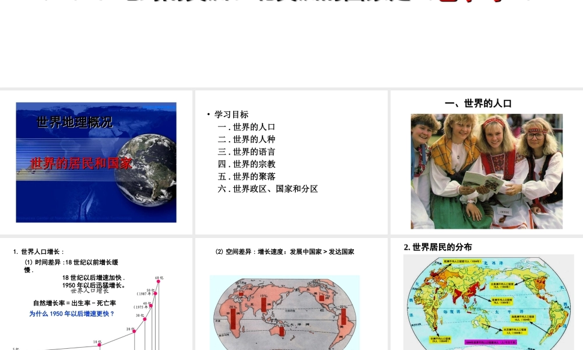Click the photo of four women reading
The width and height of the screenshot is (583, 350).
(x=487, y=171)
